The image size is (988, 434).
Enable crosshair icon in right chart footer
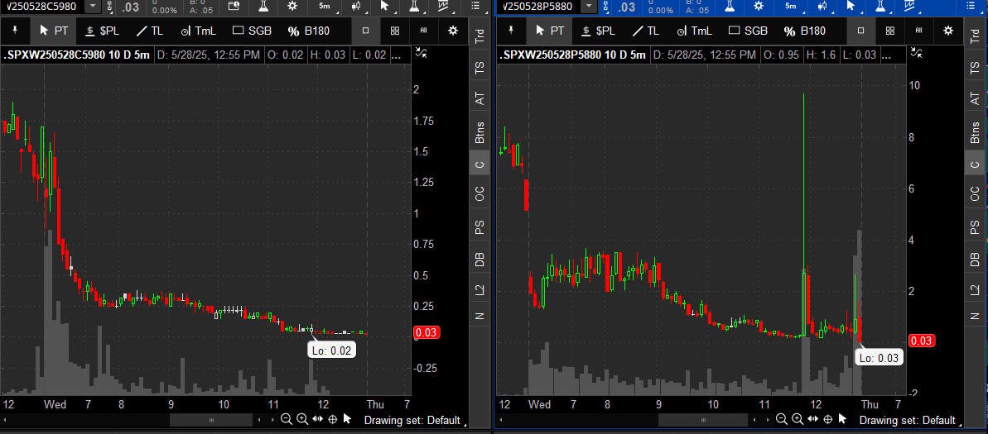pyautogui.click(x=828, y=420)
